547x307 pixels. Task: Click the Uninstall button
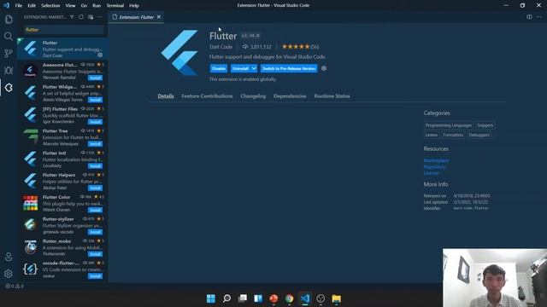pos(240,68)
